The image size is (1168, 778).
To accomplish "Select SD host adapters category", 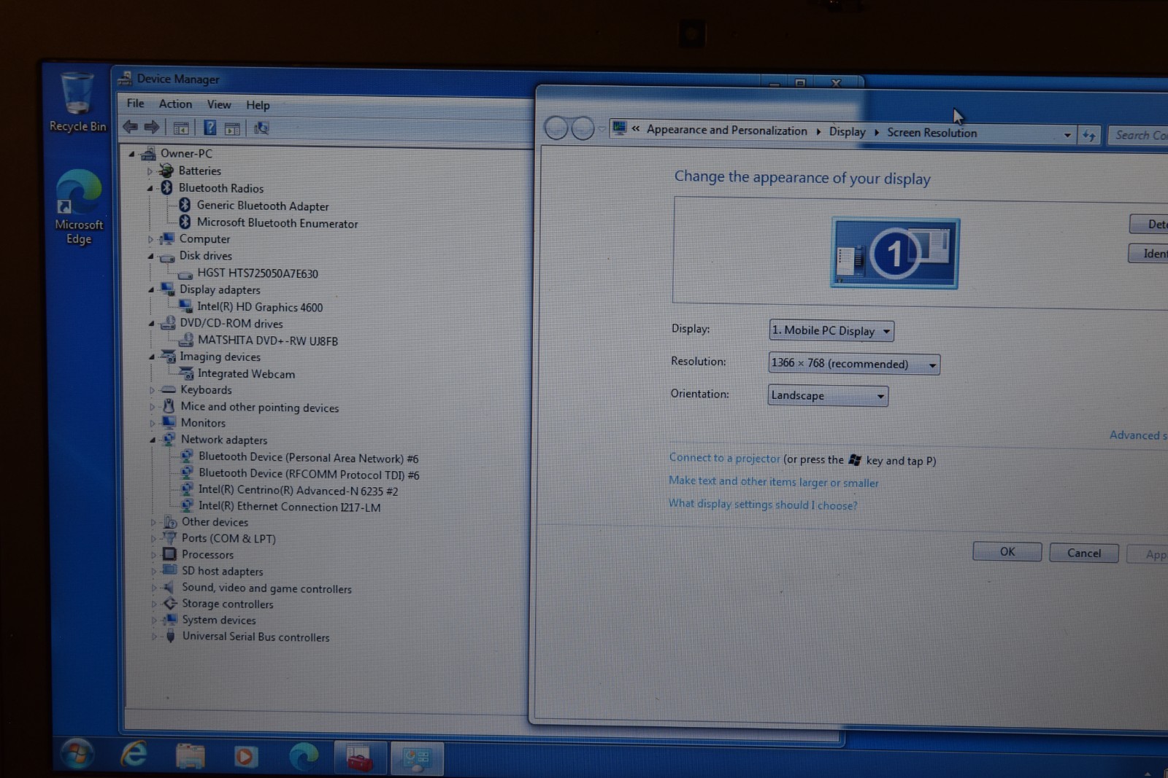I will [x=223, y=571].
